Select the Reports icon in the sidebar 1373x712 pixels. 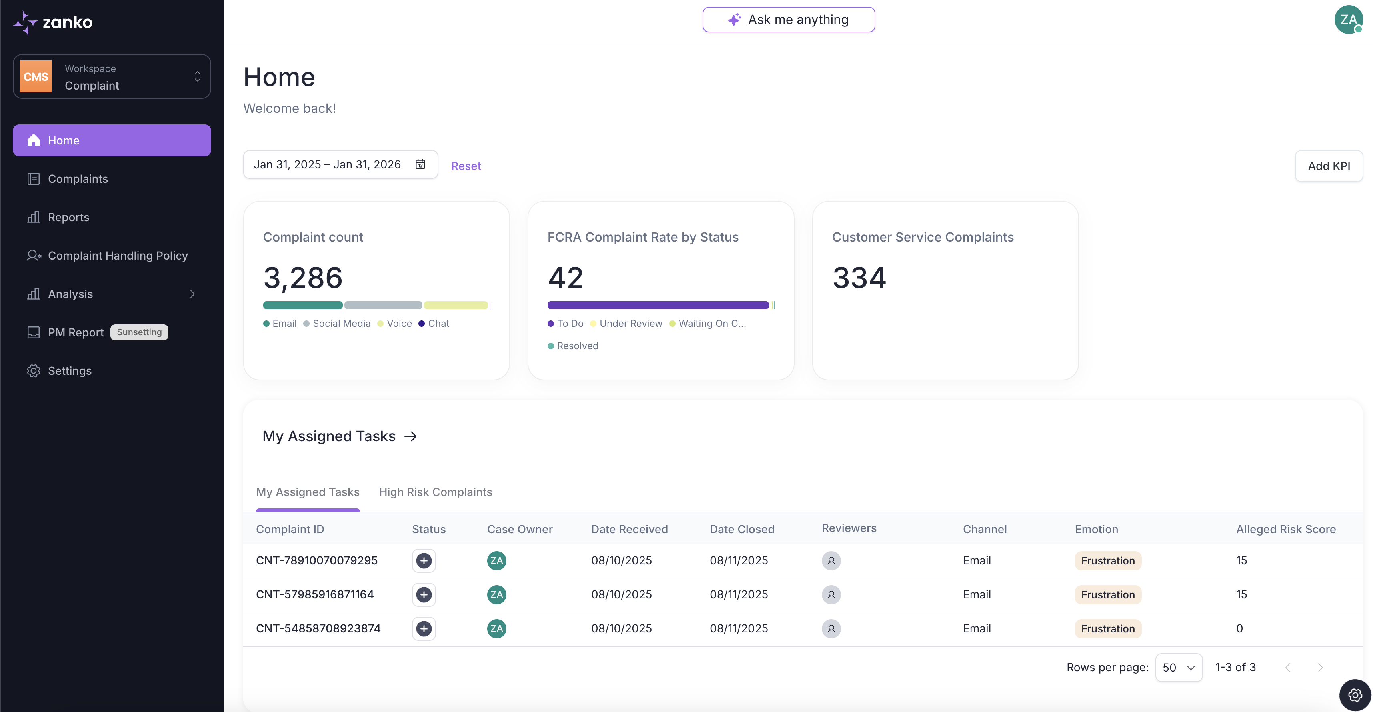coord(34,217)
